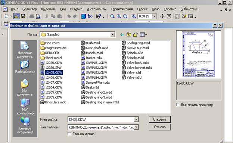Viewport: 233px width, 143px height.
Task: Click the context help arrow-question icon
Action: pos(99,16)
